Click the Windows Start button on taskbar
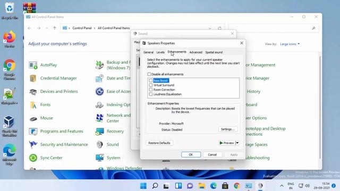 [x=143, y=186]
